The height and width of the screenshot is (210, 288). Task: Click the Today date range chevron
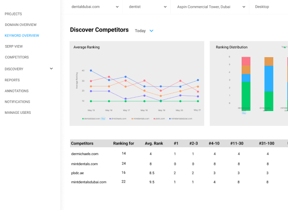(151, 31)
